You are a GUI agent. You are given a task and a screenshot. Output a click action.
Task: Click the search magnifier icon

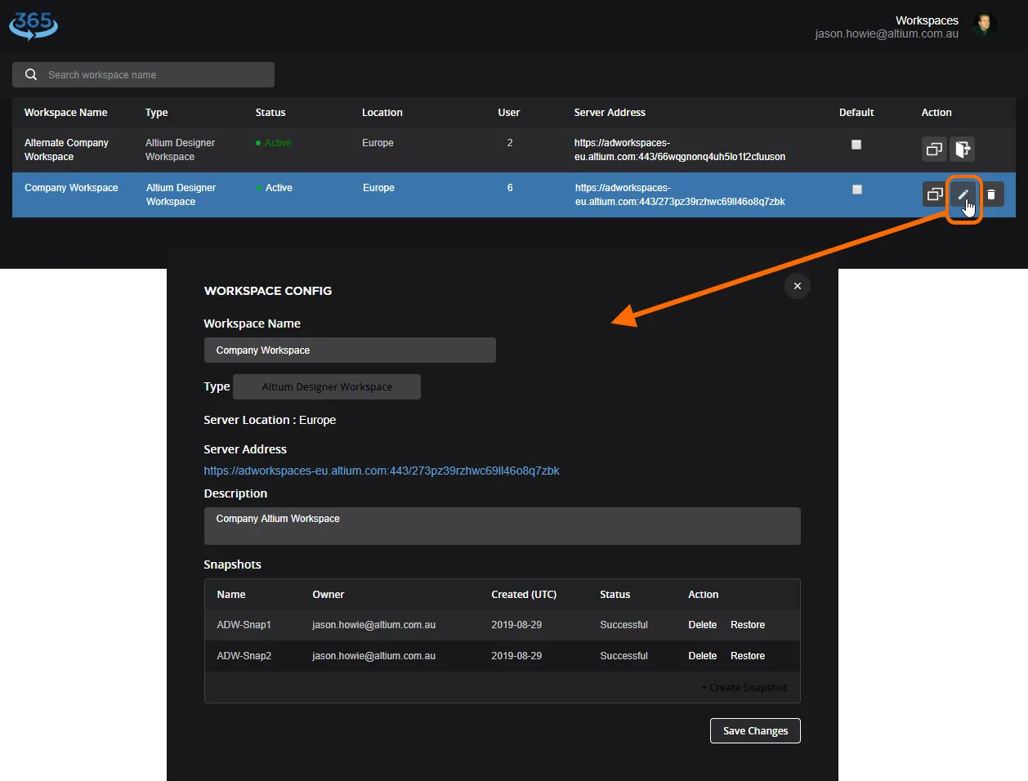31,74
